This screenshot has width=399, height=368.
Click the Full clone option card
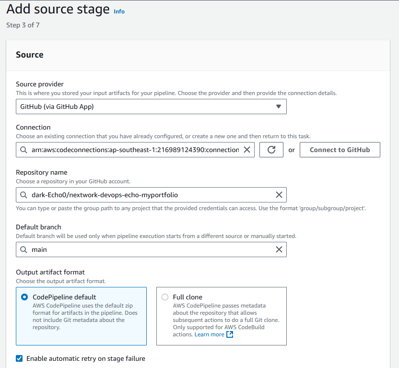click(x=222, y=316)
